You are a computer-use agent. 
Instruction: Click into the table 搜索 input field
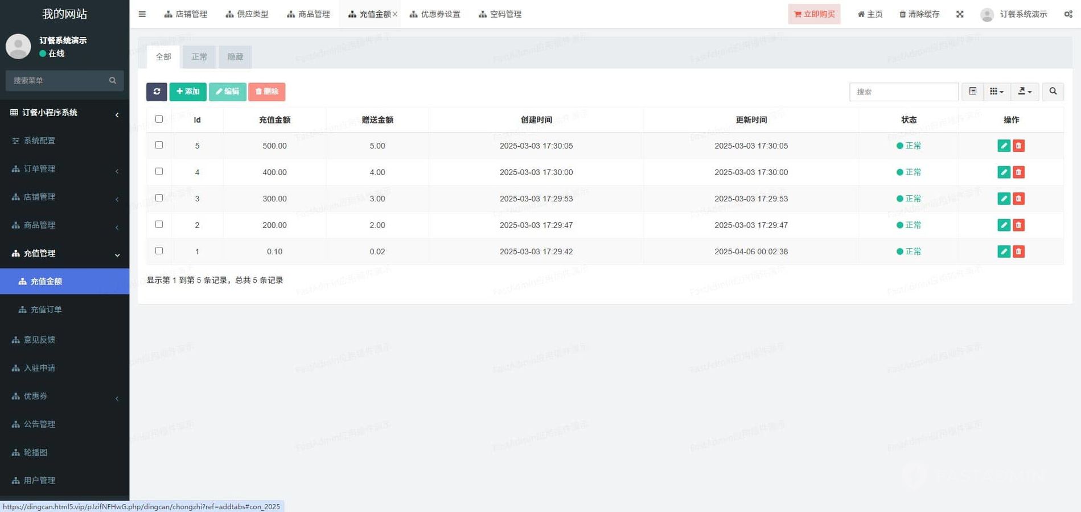pos(903,92)
